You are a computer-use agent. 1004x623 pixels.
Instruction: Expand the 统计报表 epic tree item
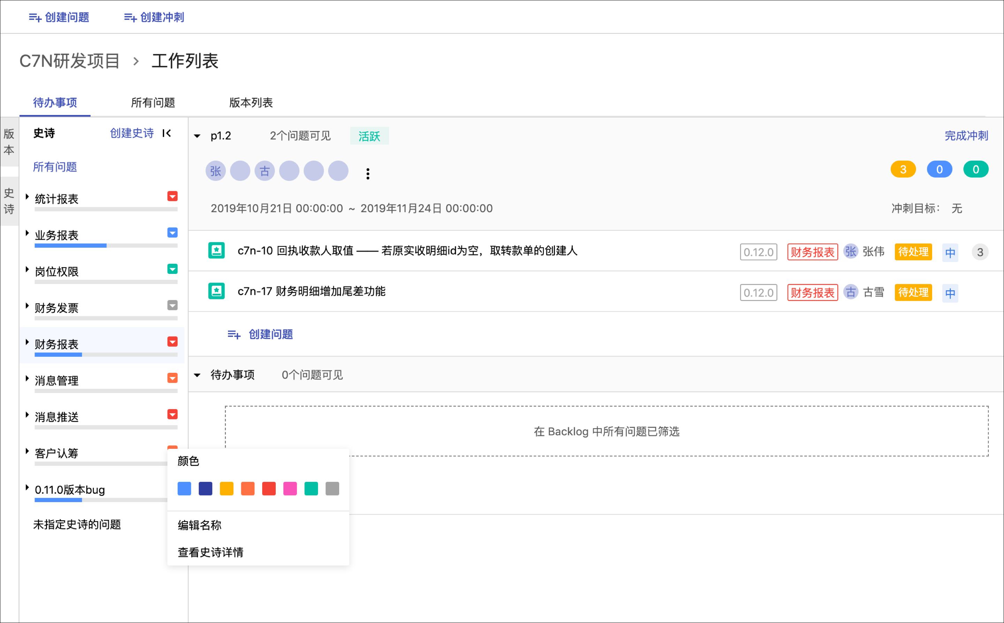click(27, 197)
